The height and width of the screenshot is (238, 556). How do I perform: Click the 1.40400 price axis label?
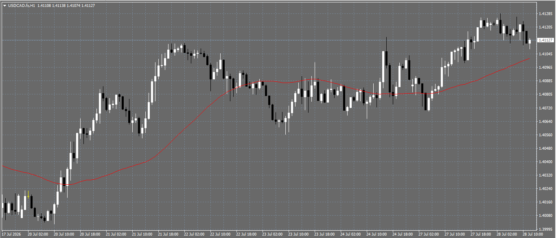pos(545,162)
